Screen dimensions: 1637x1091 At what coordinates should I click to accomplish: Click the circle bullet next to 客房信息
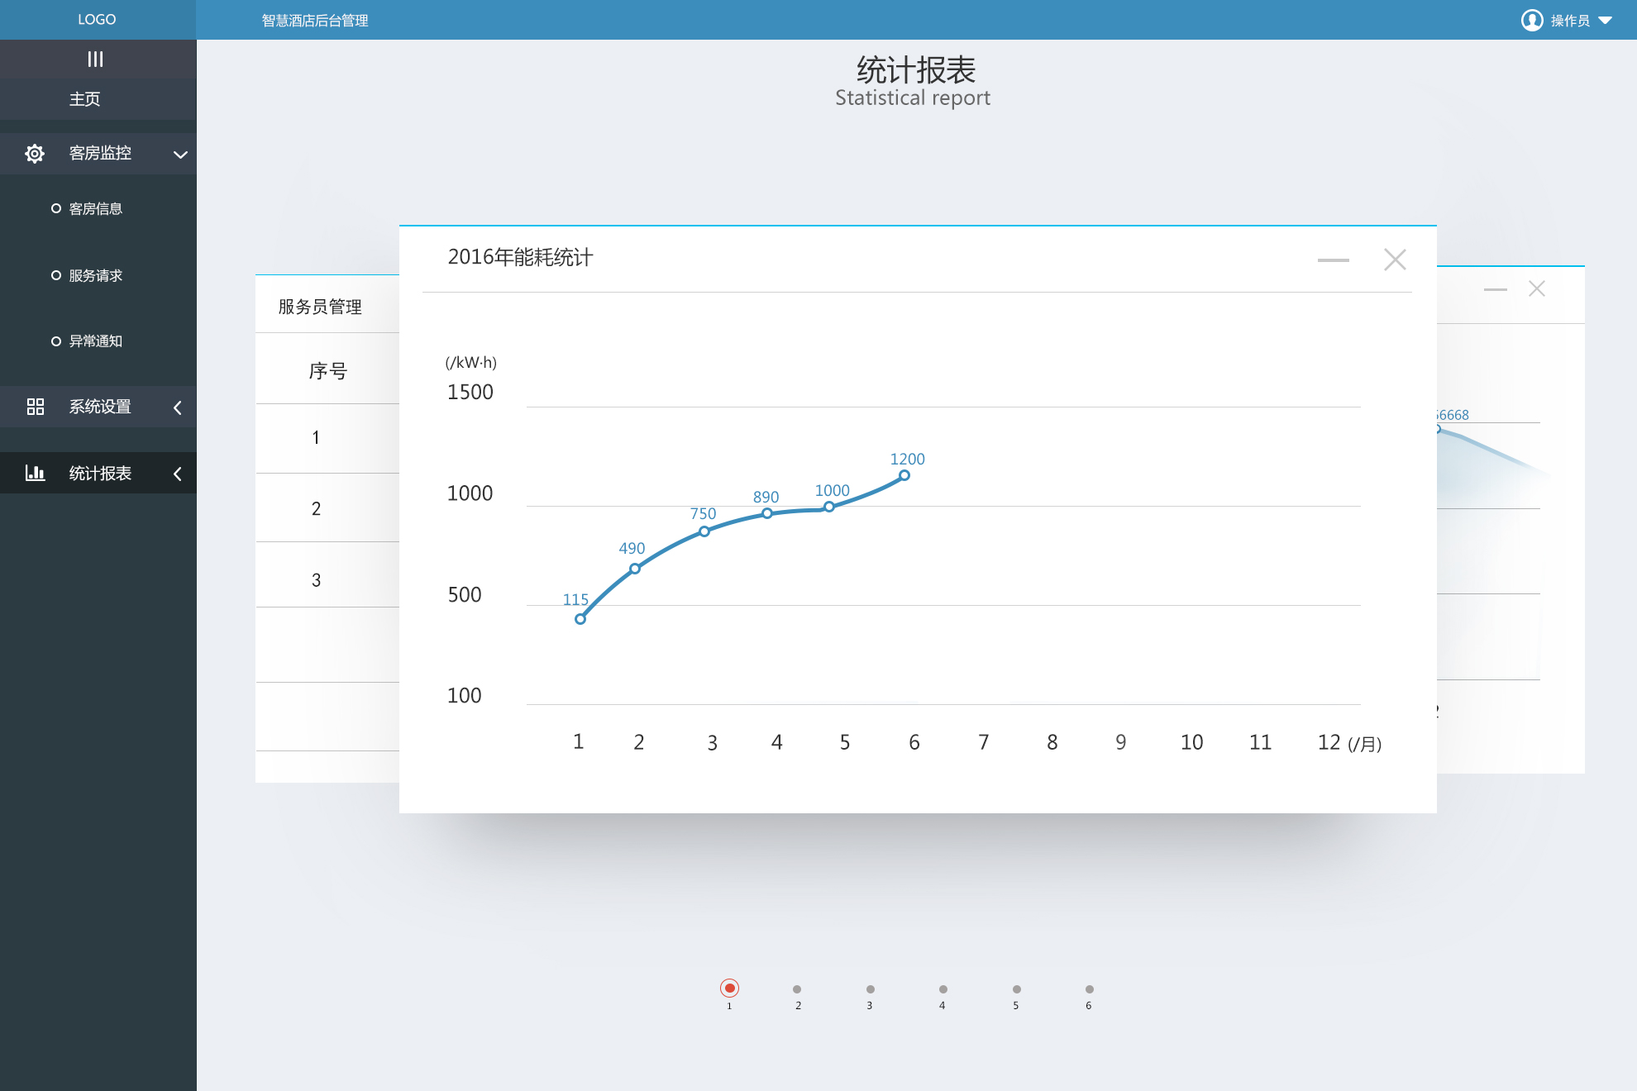(x=56, y=208)
